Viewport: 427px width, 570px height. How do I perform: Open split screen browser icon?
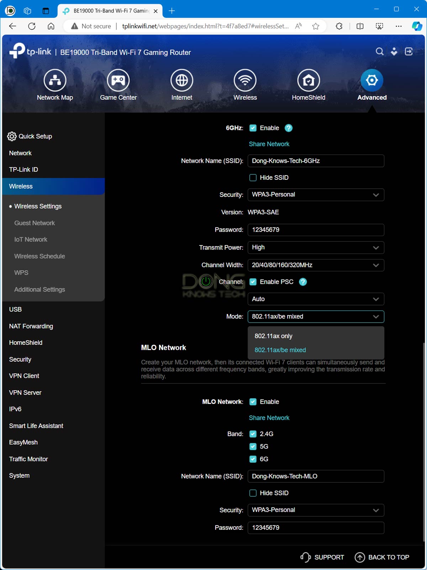[360, 26]
